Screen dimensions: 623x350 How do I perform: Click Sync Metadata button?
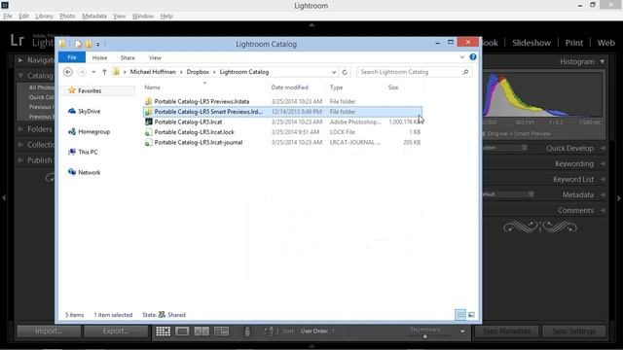click(506, 331)
